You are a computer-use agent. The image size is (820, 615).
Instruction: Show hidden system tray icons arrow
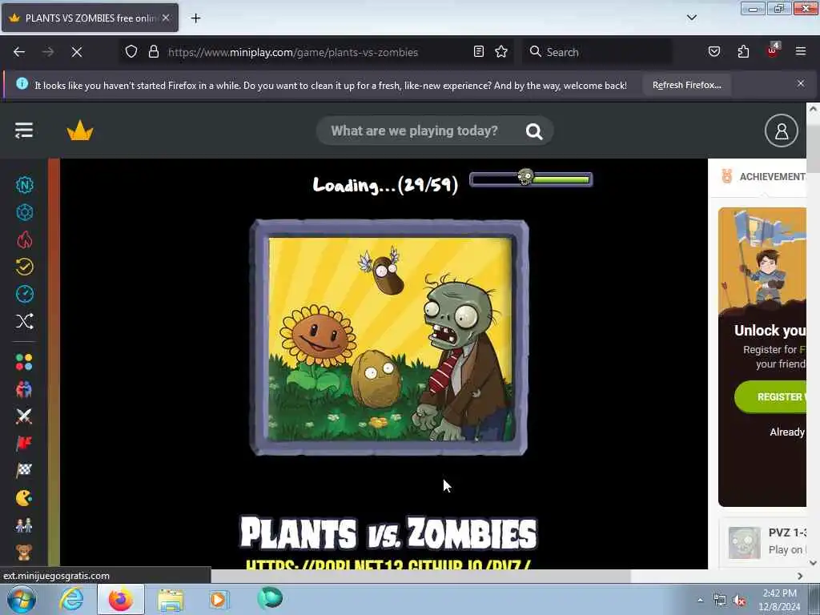click(x=700, y=601)
